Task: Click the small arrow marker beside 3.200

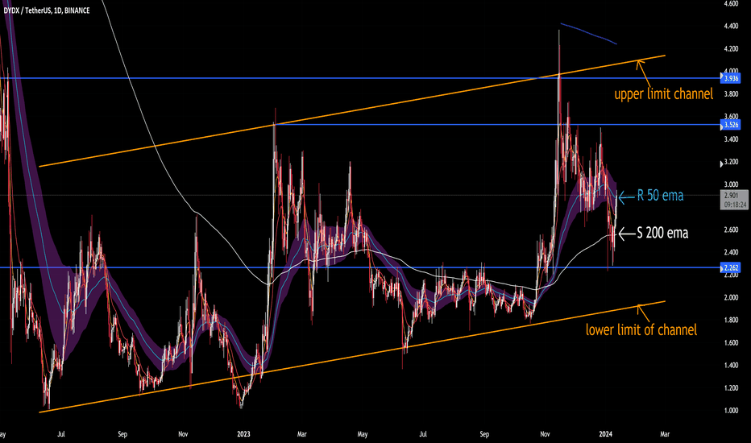Action: (x=721, y=164)
